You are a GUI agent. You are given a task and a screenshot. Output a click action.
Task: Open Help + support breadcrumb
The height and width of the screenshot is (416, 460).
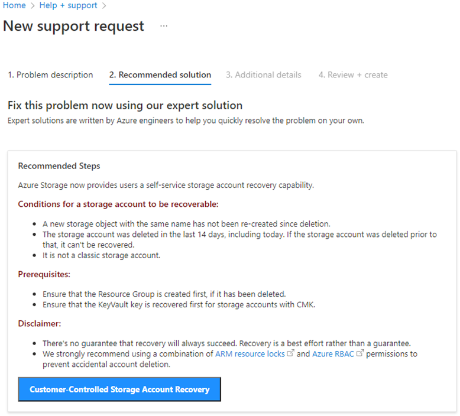pos(68,5)
